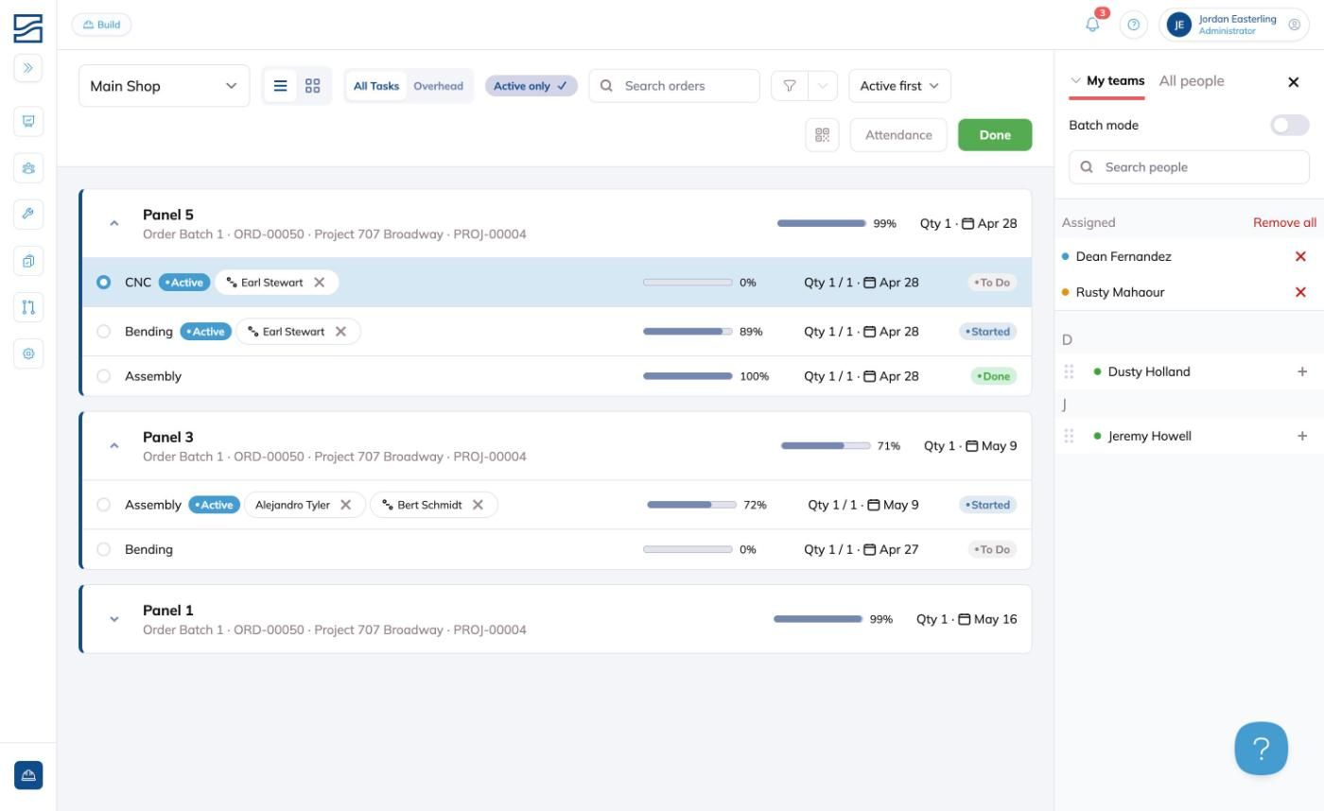Open the filter dropdown arrow
Viewport: 1324px width, 811px height.
823,86
